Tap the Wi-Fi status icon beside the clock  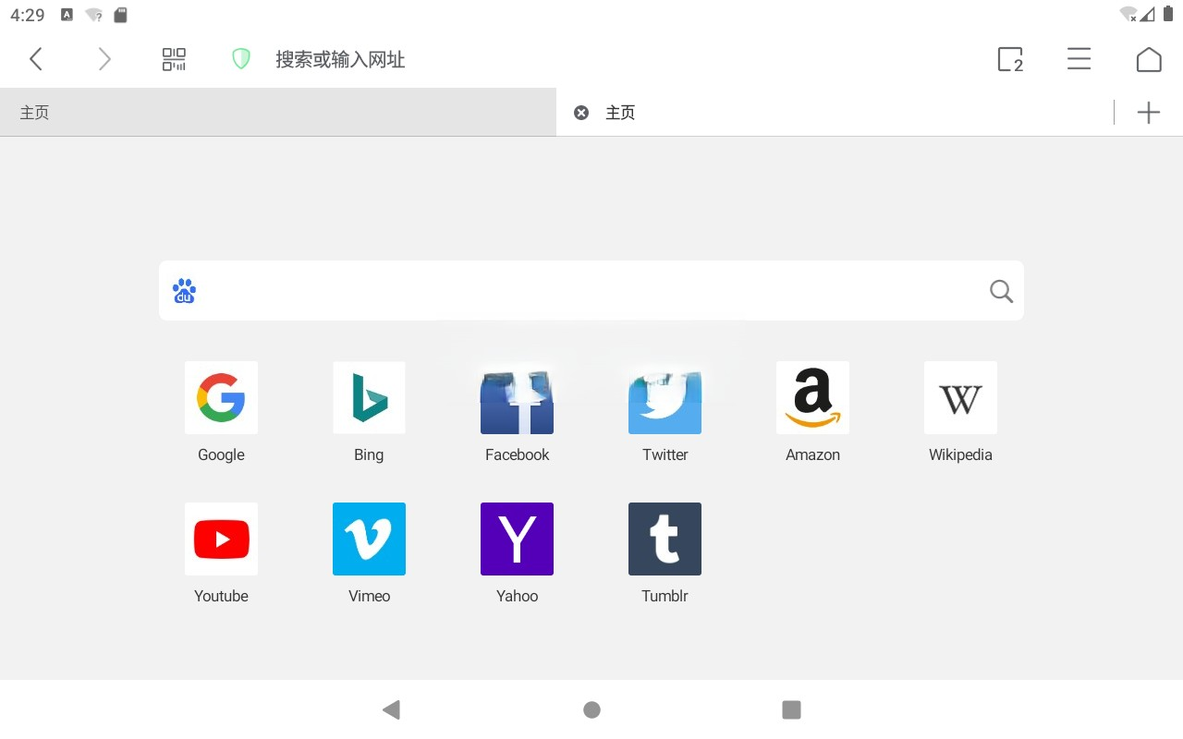click(x=93, y=15)
